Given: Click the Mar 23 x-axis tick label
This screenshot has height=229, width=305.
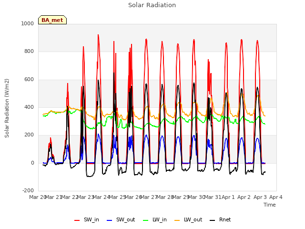Looking at the screenshot, I should click(x=85, y=197).
